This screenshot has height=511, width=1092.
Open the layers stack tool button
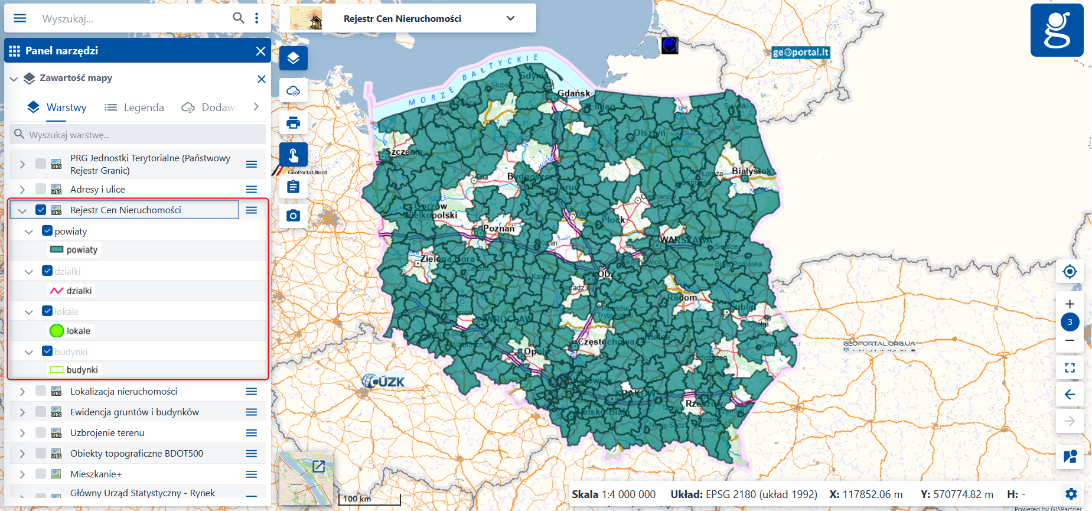click(293, 58)
